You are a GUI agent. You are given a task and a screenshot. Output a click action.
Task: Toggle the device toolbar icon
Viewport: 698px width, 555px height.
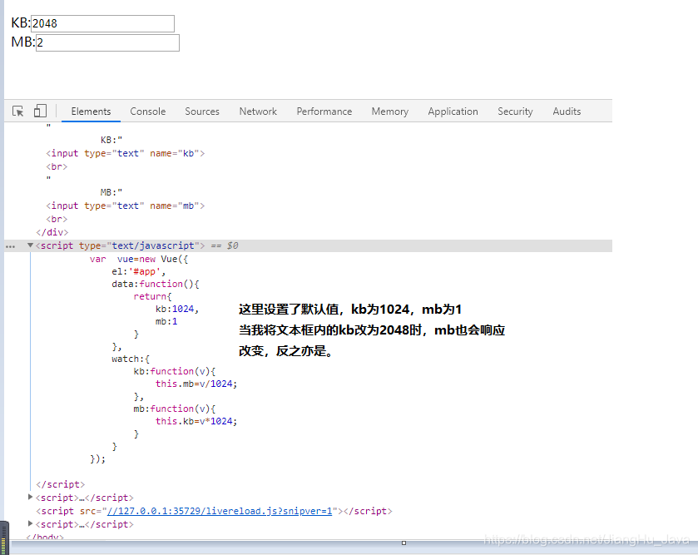40,111
